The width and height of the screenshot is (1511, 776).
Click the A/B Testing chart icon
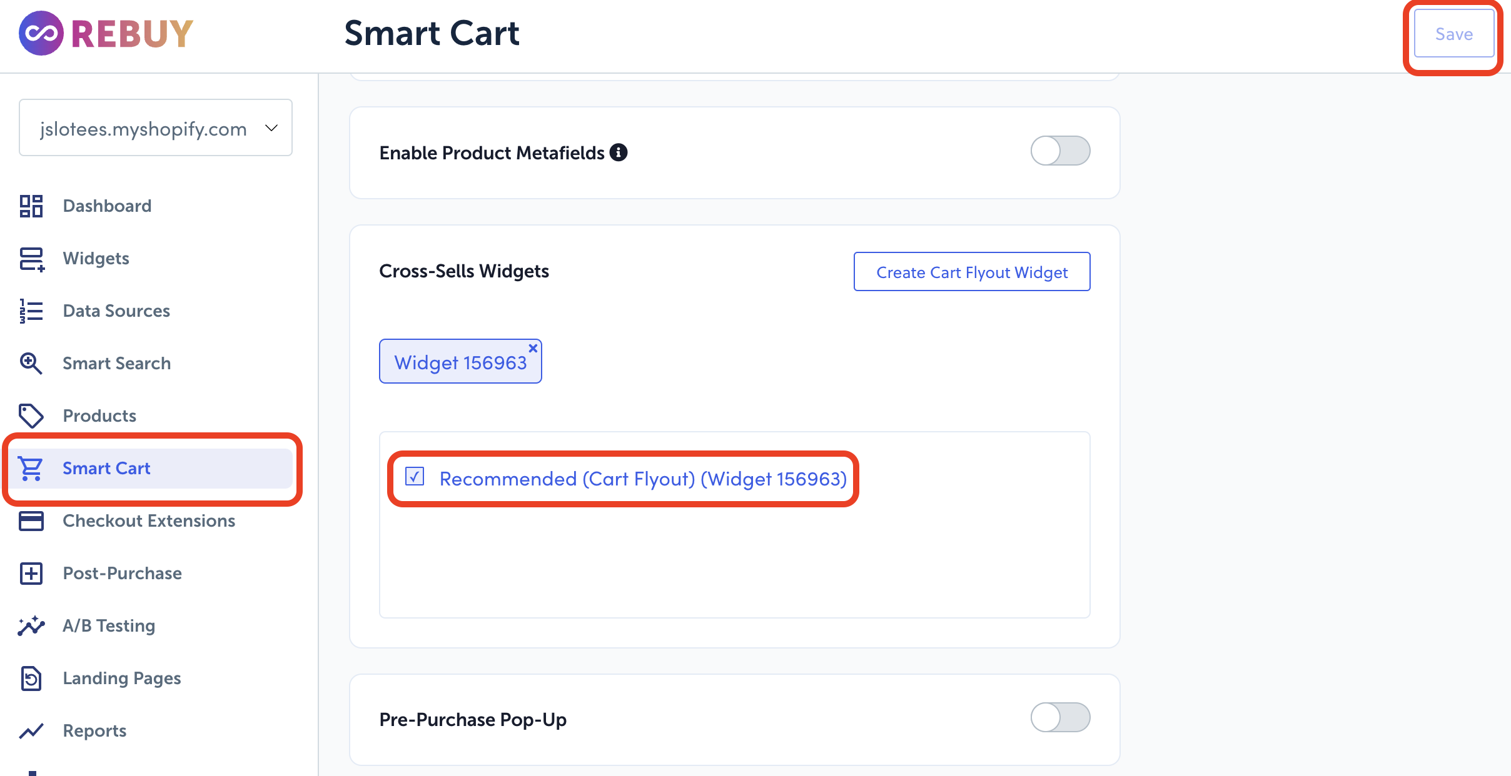pos(31,626)
